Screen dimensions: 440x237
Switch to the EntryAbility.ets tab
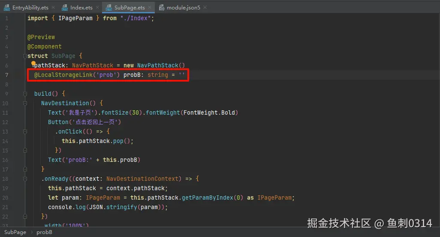(x=30, y=8)
